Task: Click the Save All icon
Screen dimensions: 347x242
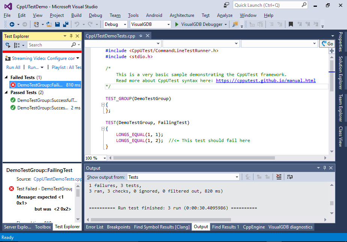Action: (66, 24)
